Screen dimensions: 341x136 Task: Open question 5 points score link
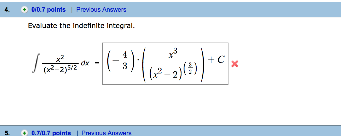tap(51, 133)
